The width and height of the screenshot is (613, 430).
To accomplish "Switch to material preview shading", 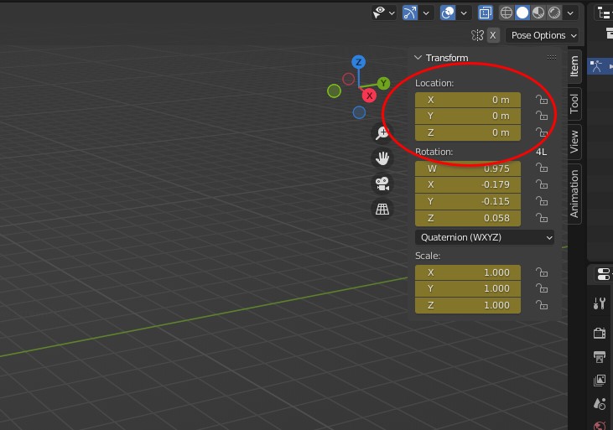I will click(x=538, y=13).
